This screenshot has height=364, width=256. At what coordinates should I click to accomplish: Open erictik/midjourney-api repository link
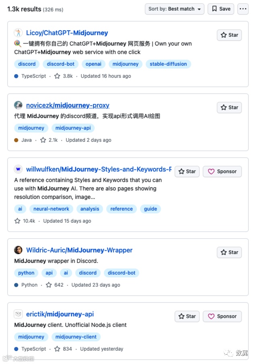60,314
